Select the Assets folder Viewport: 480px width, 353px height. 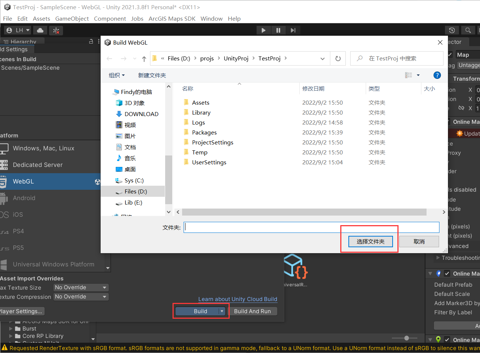pos(201,102)
